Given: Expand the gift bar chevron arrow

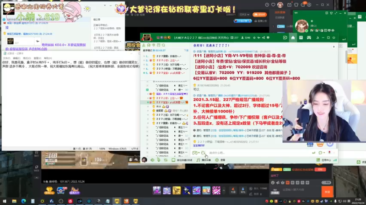Looking at the screenshot, I should (x=224, y=191).
